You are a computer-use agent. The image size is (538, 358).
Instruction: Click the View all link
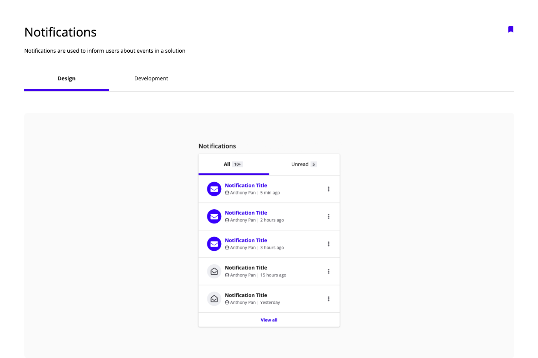269,320
